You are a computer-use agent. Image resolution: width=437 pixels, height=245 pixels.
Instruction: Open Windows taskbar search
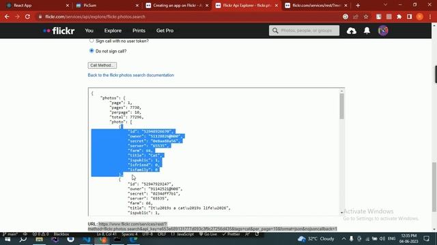pyautogui.click(x=23, y=239)
